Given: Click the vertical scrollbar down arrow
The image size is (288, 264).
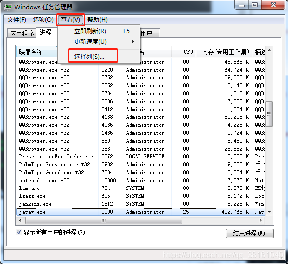Looking at the screenshot, I should coord(269,212).
